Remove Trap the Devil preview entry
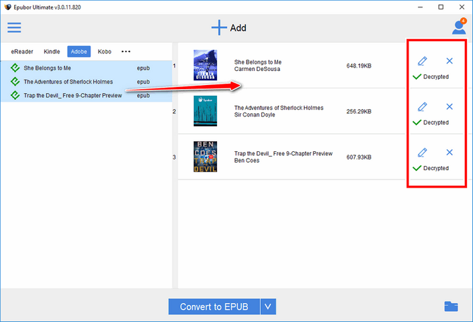Screen dimensions: 473x322 pyautogui.click(x=449, y=153)
